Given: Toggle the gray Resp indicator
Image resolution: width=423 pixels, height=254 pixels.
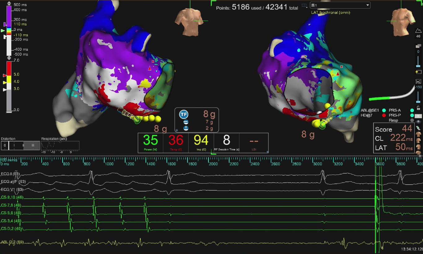Looking at the screenshot, I should (x=412, y=120).
